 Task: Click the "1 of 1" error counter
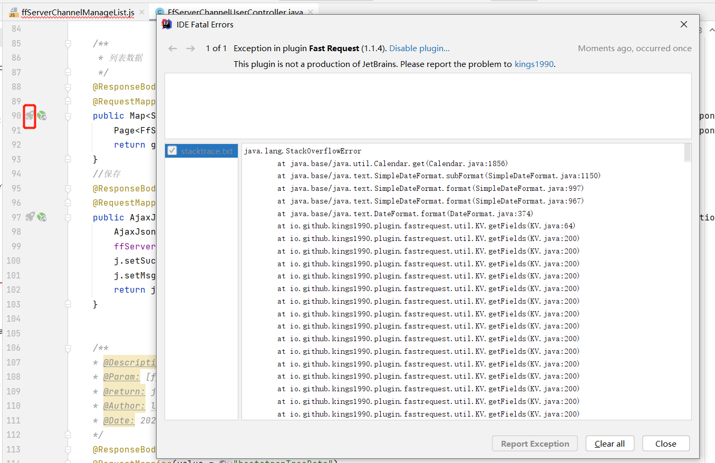[216, 49]
